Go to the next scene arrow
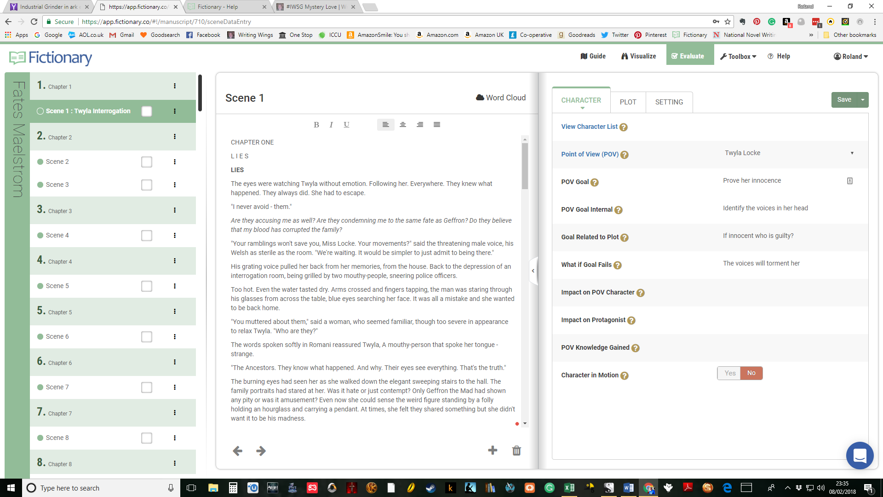The width and height of the screenshot is (883, 497). [x=261, y=451]
